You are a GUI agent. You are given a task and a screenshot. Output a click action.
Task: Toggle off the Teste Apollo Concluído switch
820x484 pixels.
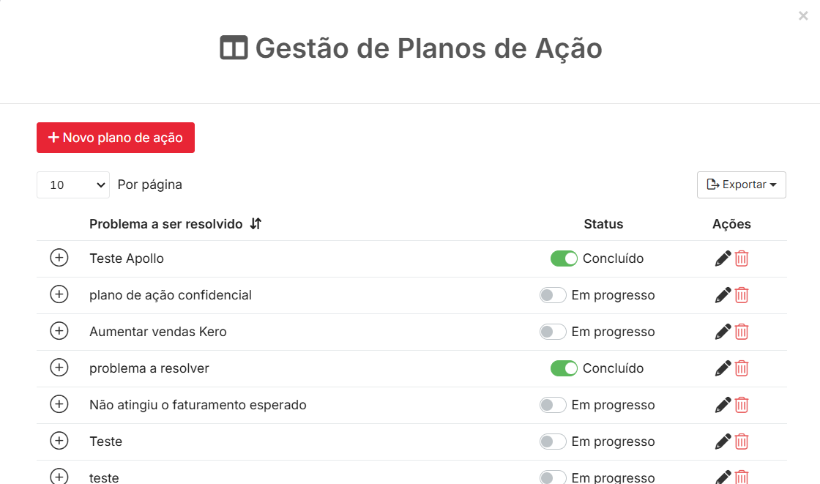(564, 258)
